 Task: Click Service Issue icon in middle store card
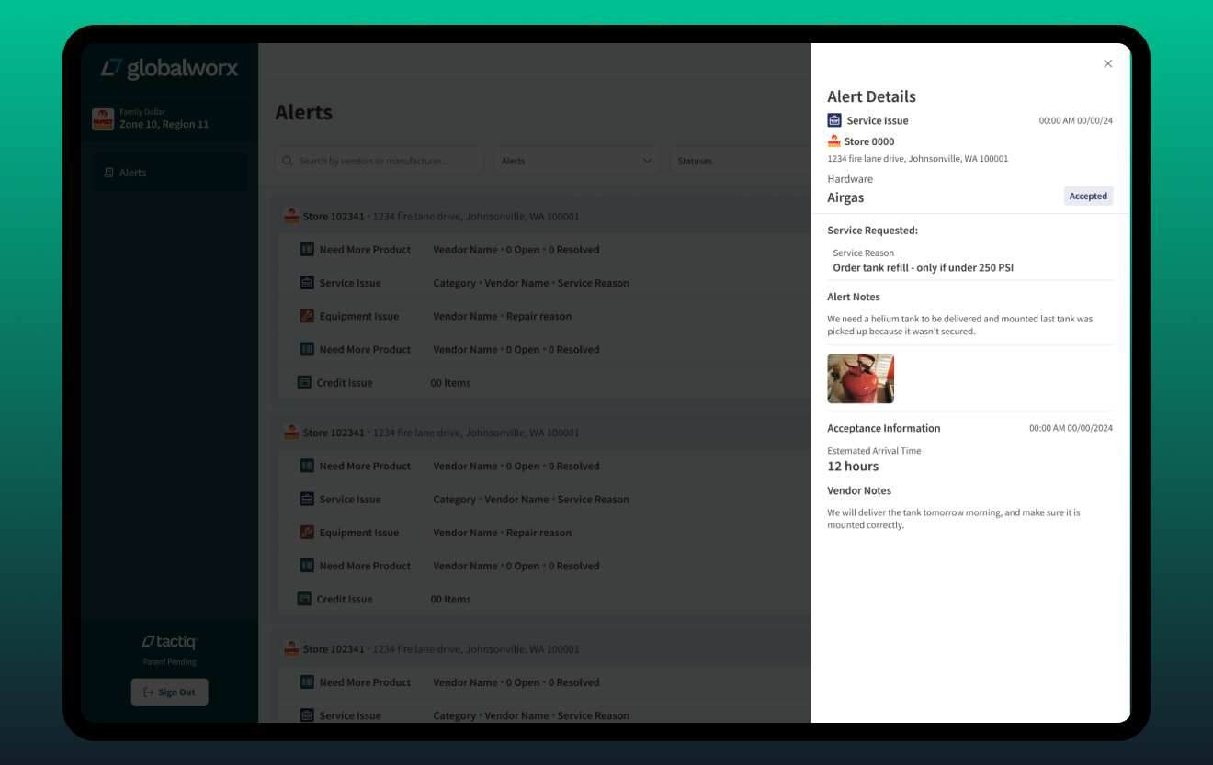pos(307,500)
